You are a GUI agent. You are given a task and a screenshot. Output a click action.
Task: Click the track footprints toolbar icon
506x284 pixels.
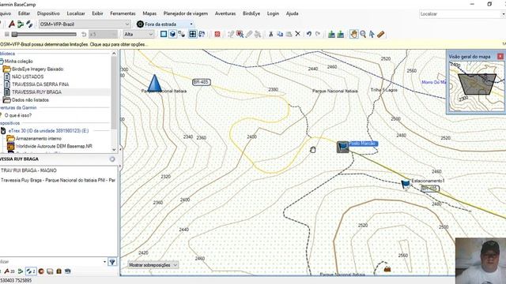click(29, 24)
